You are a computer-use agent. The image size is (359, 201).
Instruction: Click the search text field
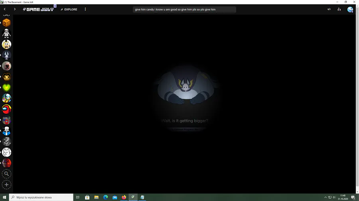[184, 10]
